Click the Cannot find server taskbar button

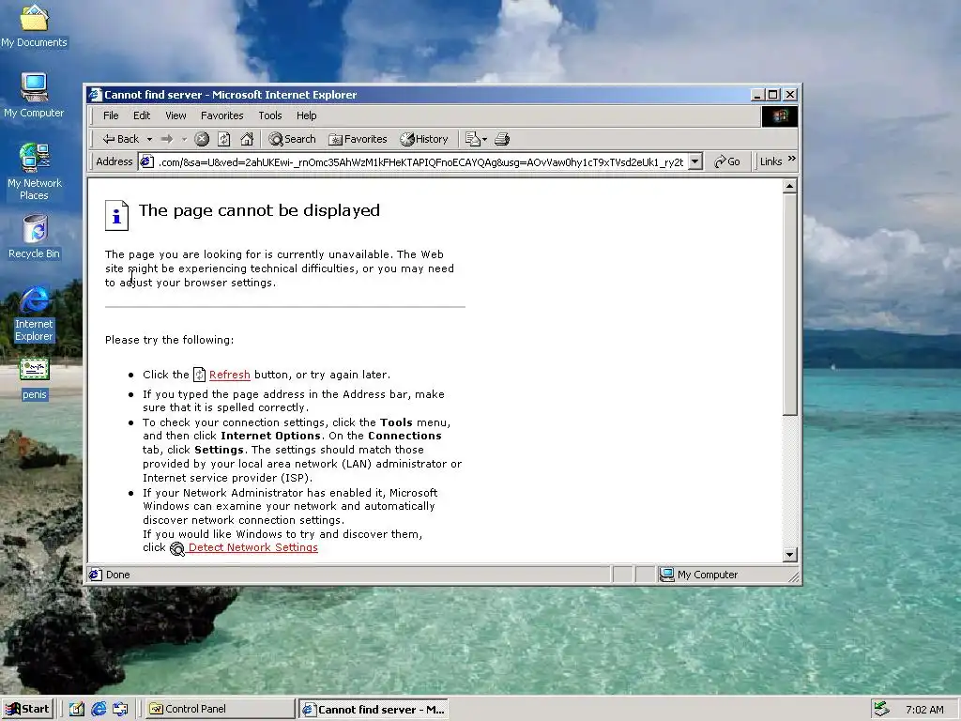pyautogui.click(x=374, y=710)
